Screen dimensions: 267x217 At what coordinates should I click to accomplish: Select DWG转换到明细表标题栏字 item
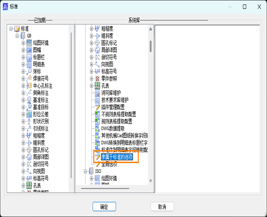(x=125, y=143)
